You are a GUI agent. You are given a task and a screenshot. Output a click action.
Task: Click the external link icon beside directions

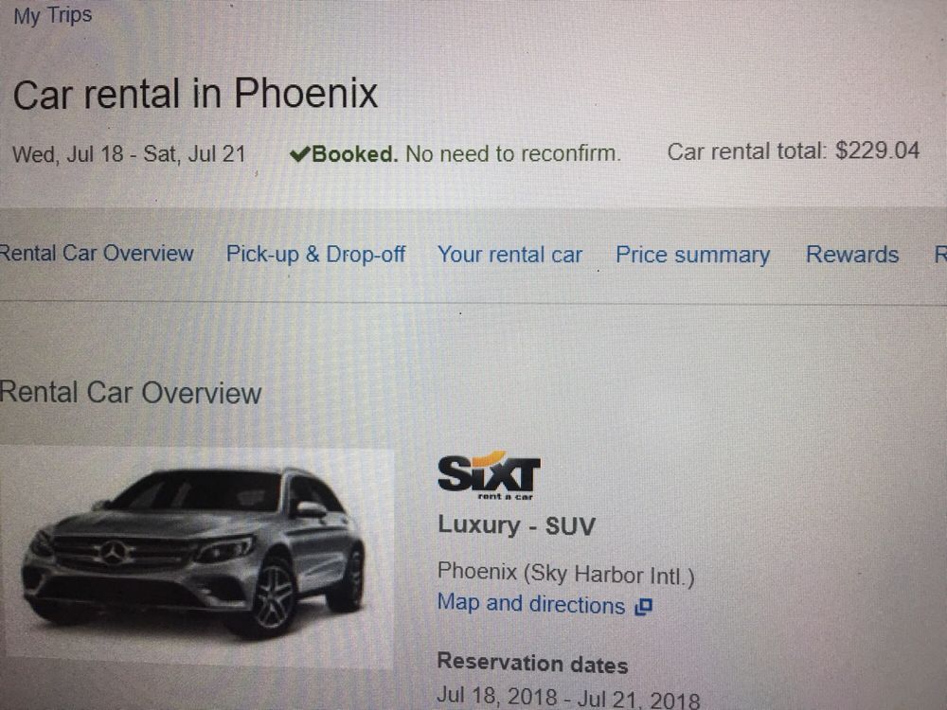[x=644, y=606]
